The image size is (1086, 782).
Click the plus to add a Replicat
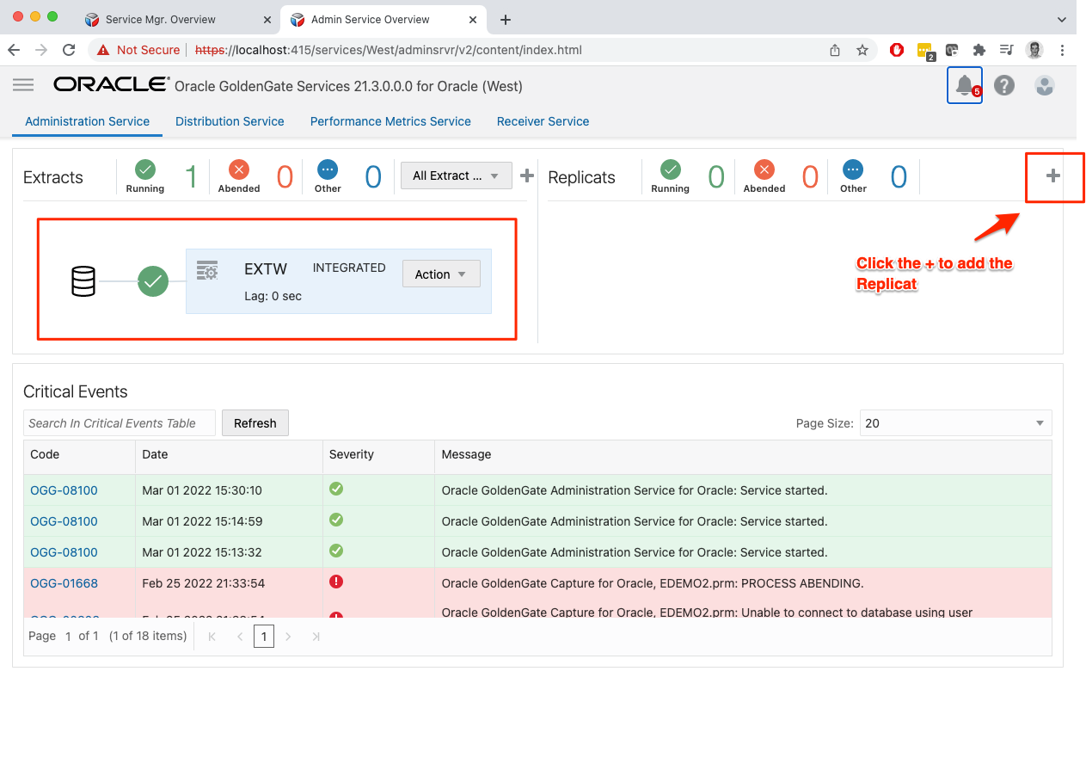[x=1052, y=176]
